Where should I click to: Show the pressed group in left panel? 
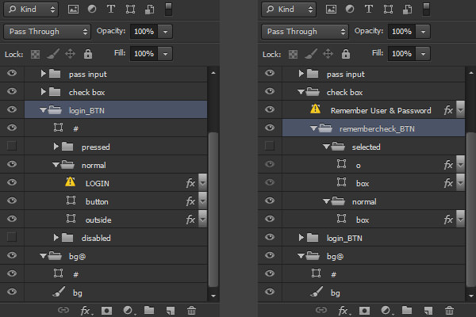click(x=12, y=146)
